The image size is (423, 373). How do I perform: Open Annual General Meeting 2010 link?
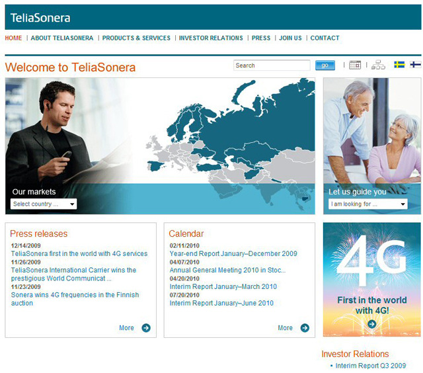pyautogui.click(x=227, y=270)
